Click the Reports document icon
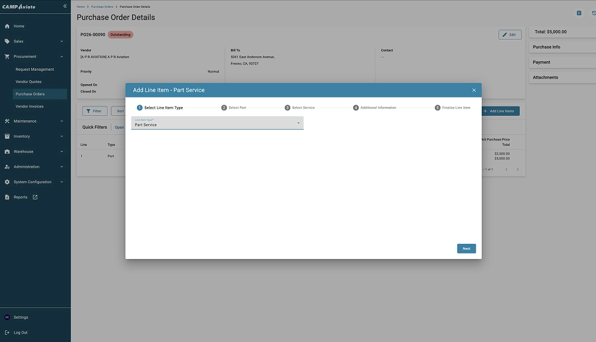 click(x=7, y=197)
